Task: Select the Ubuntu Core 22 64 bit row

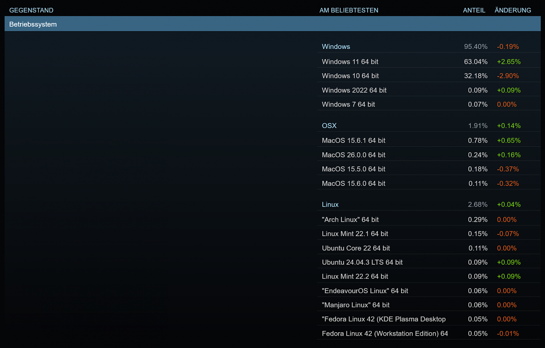Action: coord(429,248)
